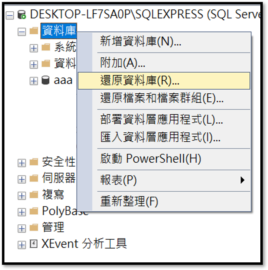Collapse the server root node
Image resolution: width=268 pixels, height=270 pixels.
[x=10, y=16]
